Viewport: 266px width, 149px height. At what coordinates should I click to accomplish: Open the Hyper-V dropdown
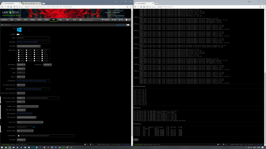[x=21, y=77]
